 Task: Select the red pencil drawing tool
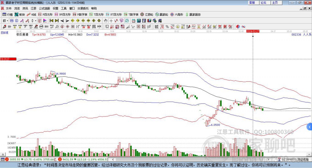tap(4, 27)
